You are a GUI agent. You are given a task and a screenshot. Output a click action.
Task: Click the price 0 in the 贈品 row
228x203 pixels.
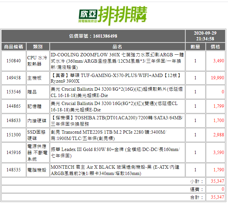click(223, 92)
